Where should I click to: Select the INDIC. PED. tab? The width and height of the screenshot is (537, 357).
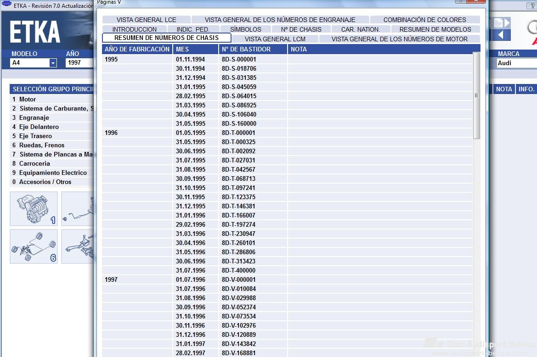193,29
